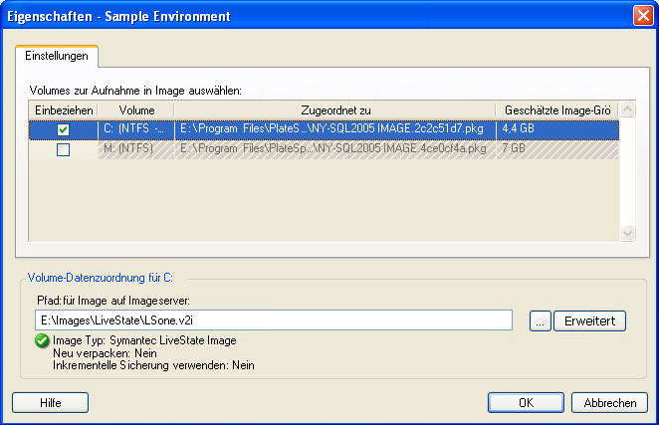Click the Zugeordnet zu column header

point(336,108)
